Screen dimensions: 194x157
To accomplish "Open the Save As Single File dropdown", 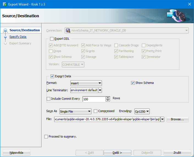I will point(75,112).
